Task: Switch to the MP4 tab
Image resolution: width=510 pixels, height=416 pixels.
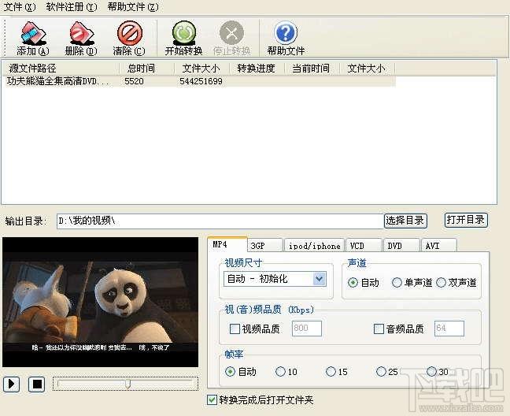Action: (x=227, y=244)
